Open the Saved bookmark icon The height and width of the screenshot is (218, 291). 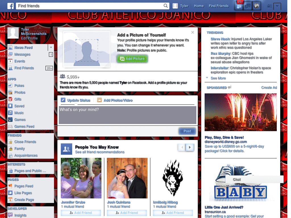[x=11, y=106]
